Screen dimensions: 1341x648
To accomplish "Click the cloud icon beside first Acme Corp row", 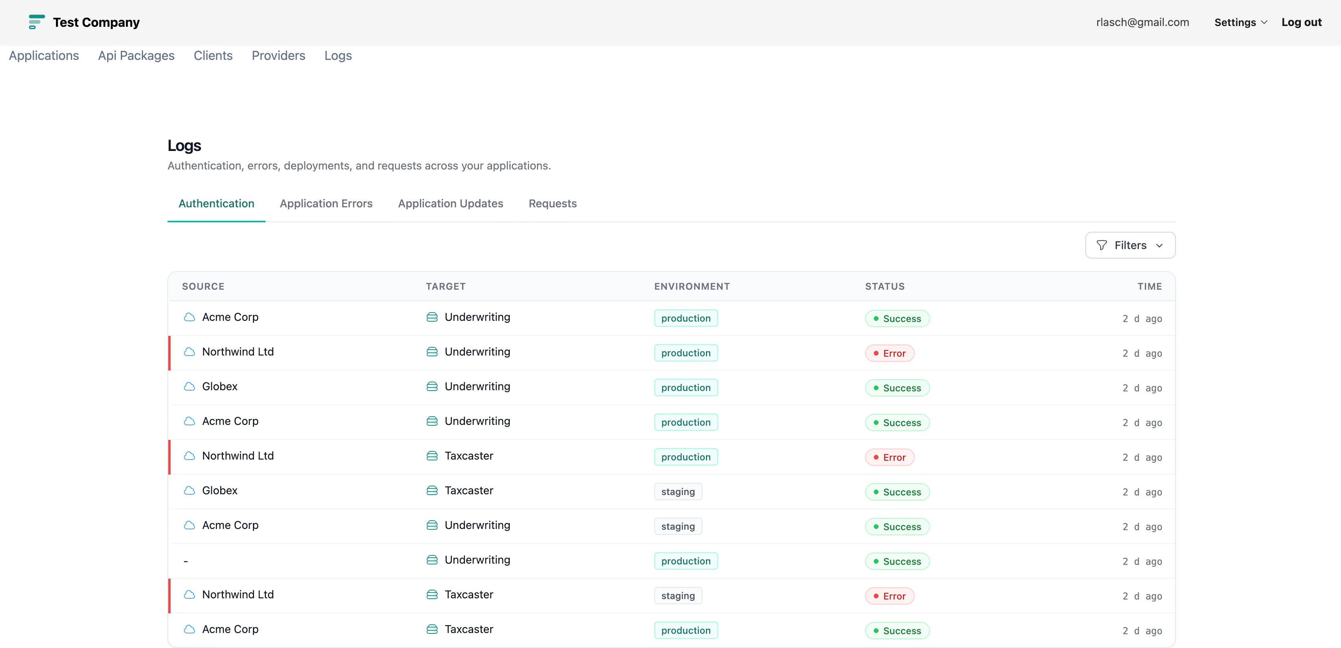I will coord(189,317).
